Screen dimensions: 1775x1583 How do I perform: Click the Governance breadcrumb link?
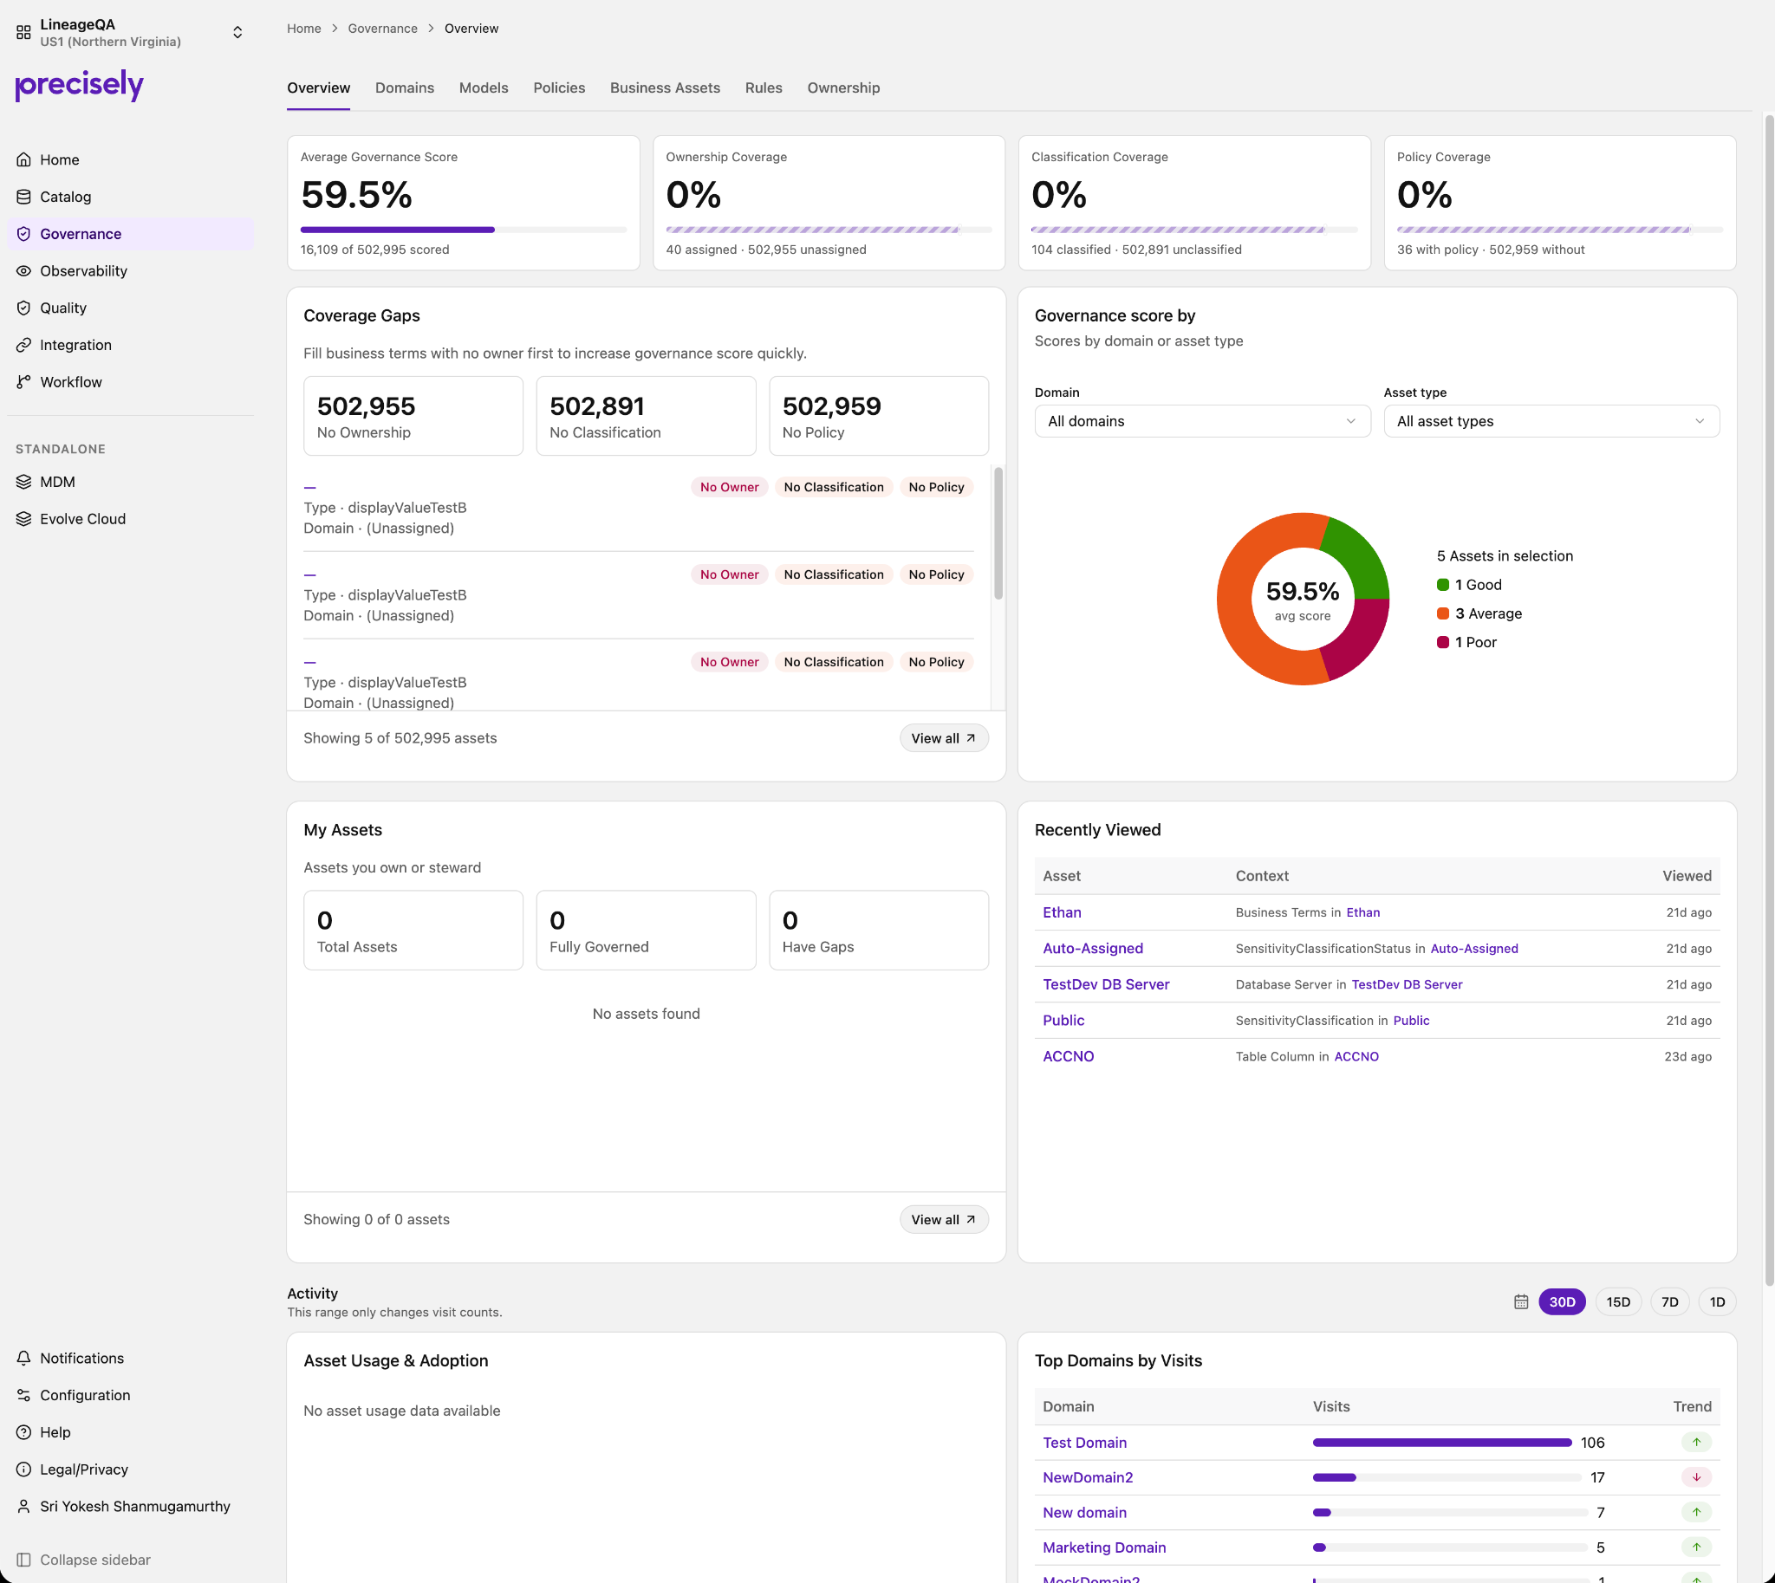point(383,29)
